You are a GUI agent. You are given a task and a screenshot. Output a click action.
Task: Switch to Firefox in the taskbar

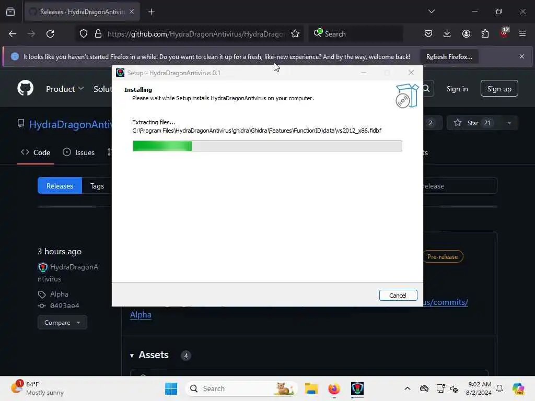tap(334, 388)
